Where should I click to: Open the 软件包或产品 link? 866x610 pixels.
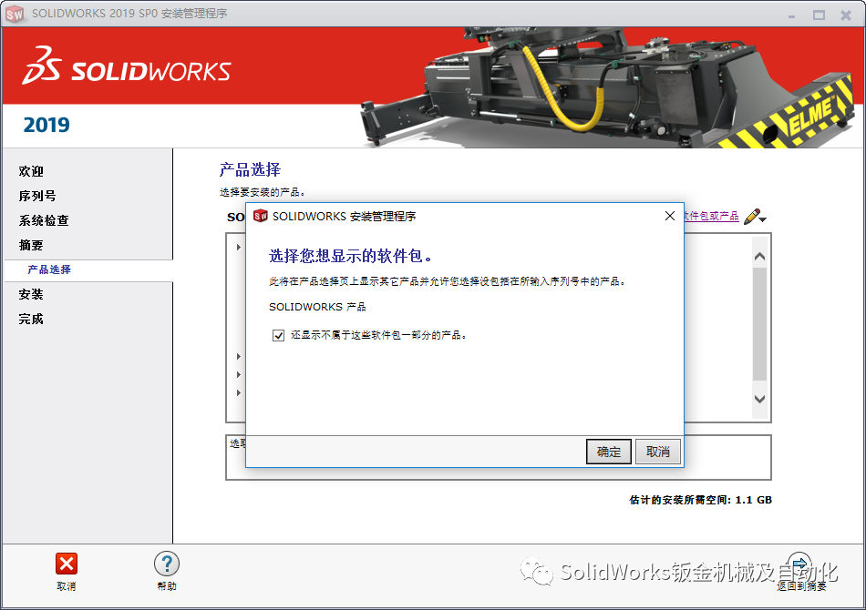tap(714, 216)
